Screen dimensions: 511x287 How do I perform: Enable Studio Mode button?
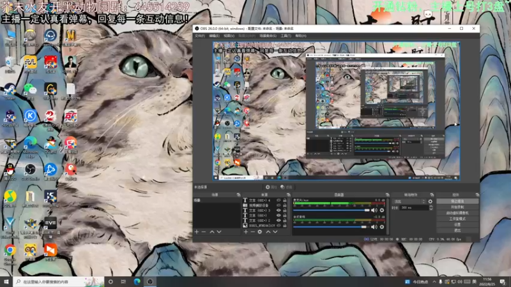457,219
